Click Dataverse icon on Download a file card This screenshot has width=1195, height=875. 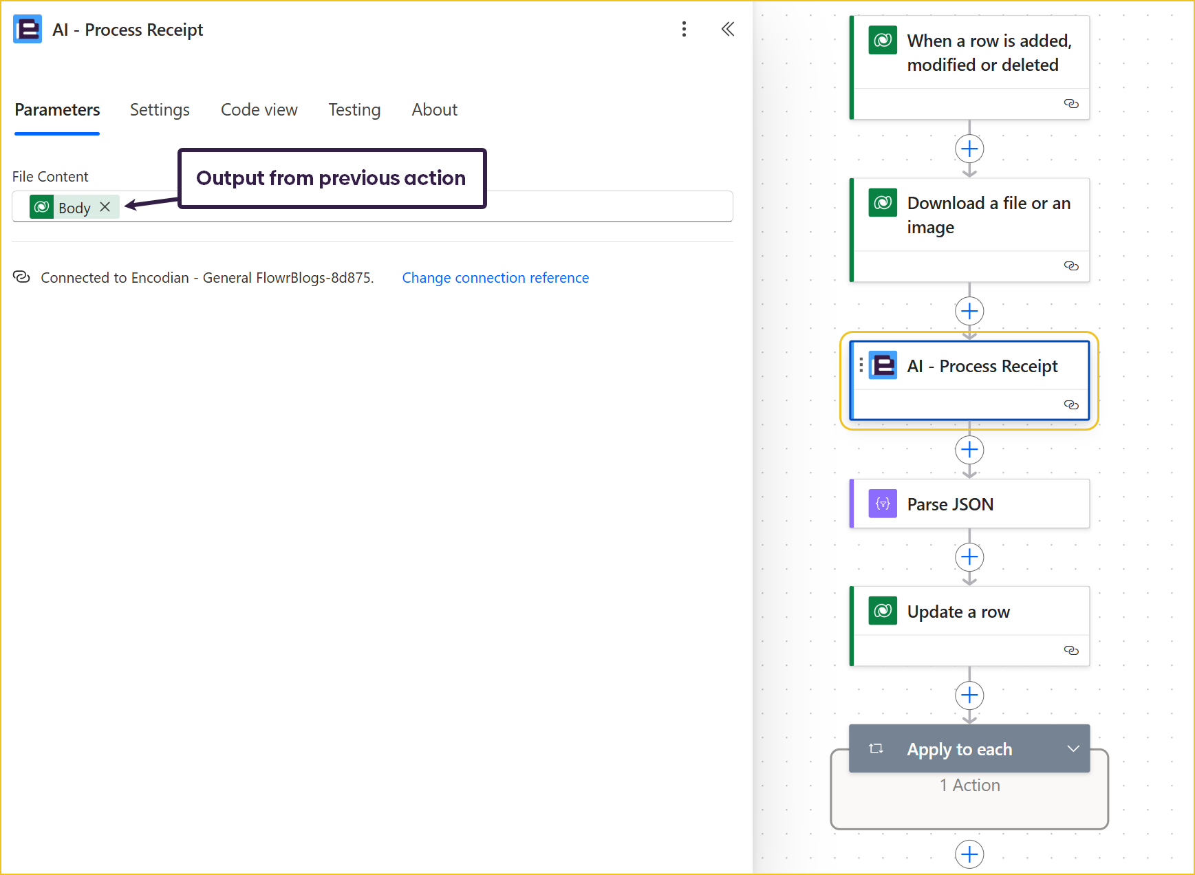coord(883,203)
